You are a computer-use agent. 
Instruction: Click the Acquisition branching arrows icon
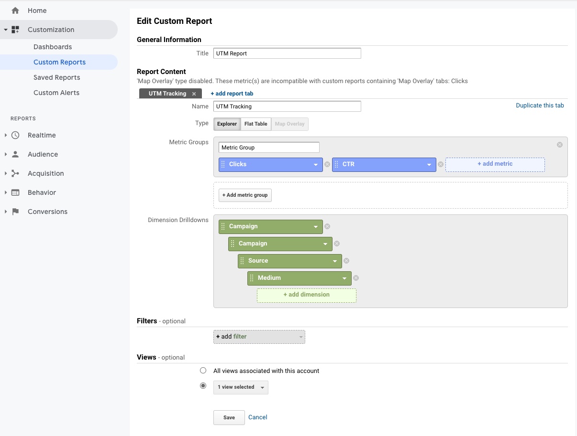15,173
